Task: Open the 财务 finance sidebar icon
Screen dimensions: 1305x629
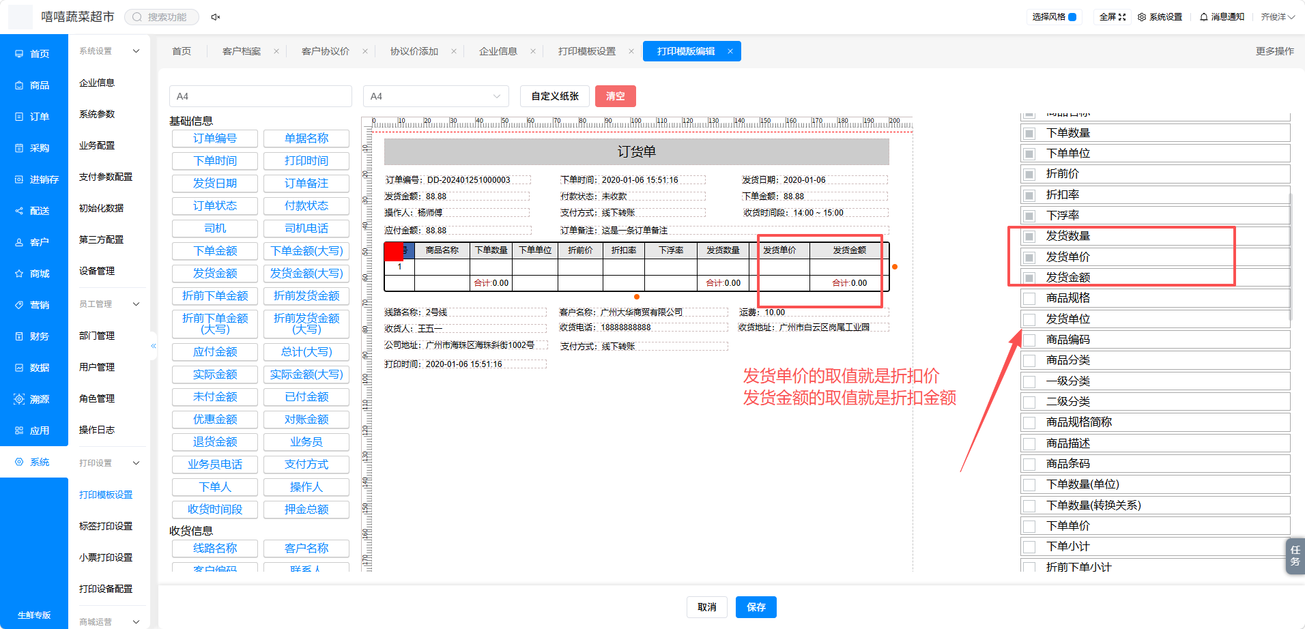Action: pyautogui.click(x=19, y=336)
